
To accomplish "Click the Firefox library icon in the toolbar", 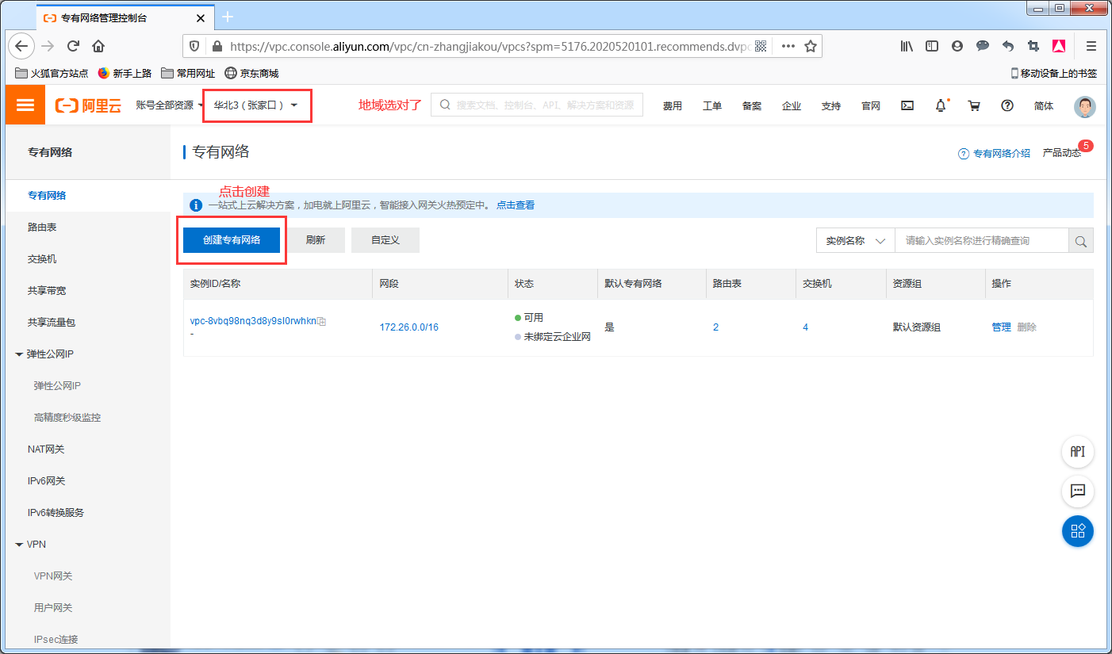I will (x=906, y=46).
